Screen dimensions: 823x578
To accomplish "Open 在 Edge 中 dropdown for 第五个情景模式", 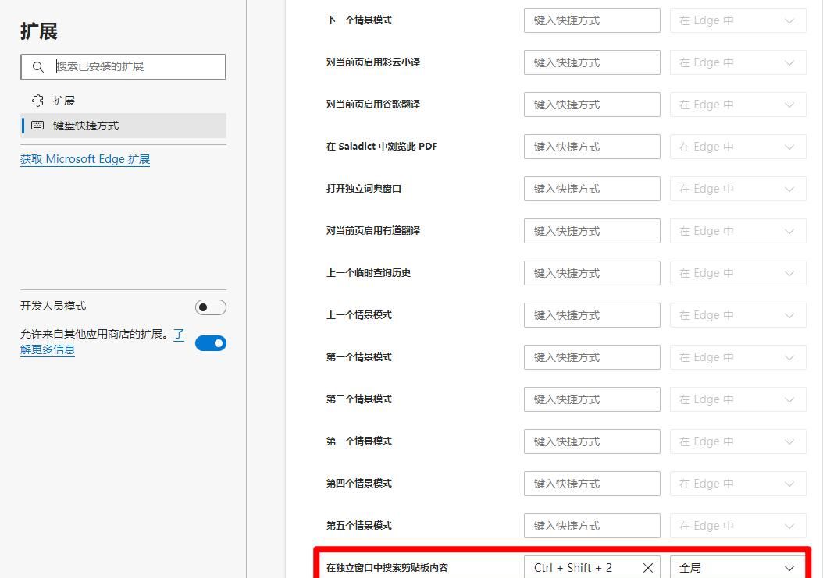I will (736, 525).
